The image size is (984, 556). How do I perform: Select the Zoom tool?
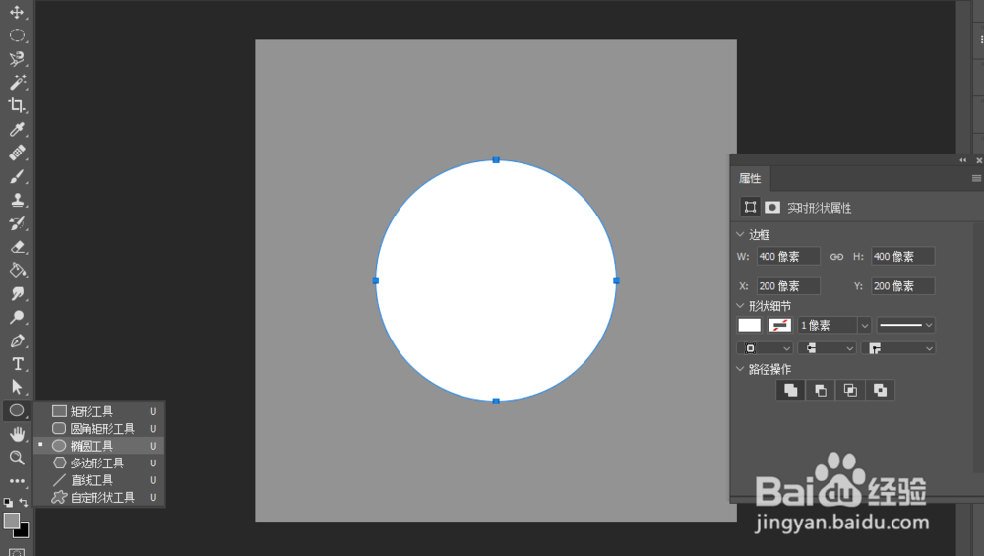(x=17, y=458)
